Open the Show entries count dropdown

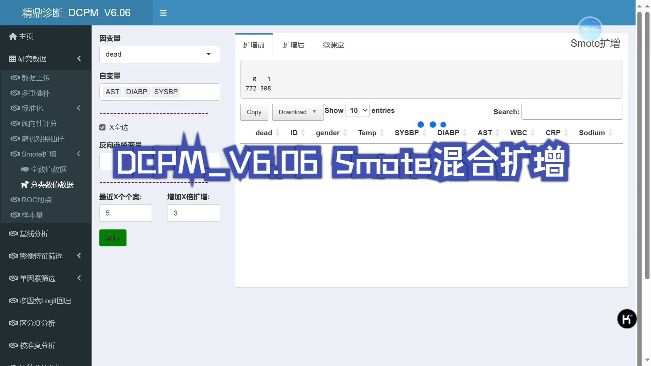pyautogui.click(x=357, y=110)
